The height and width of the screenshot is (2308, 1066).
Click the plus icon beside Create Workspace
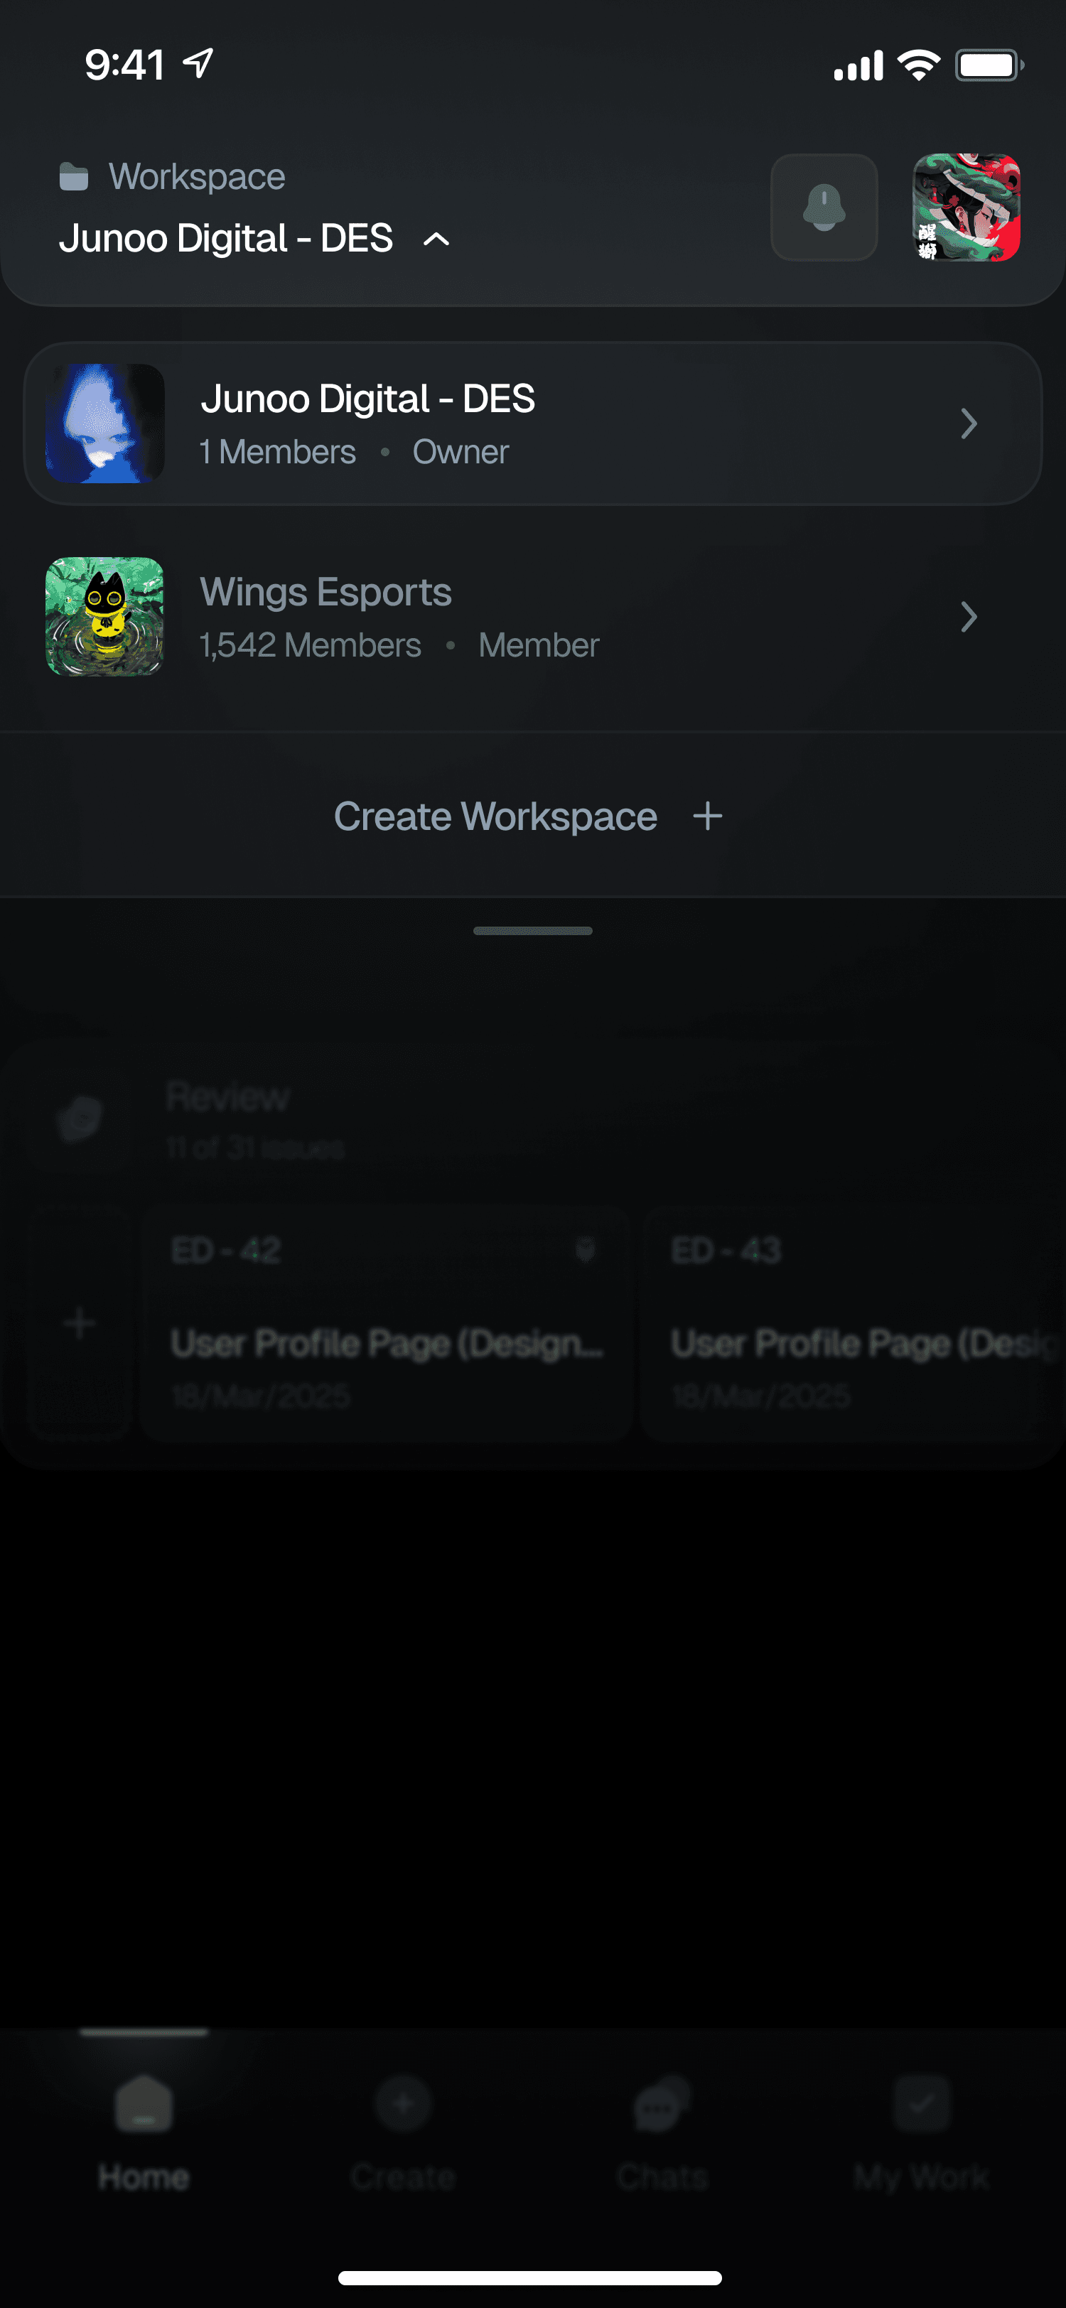click(x=708, y=816)
